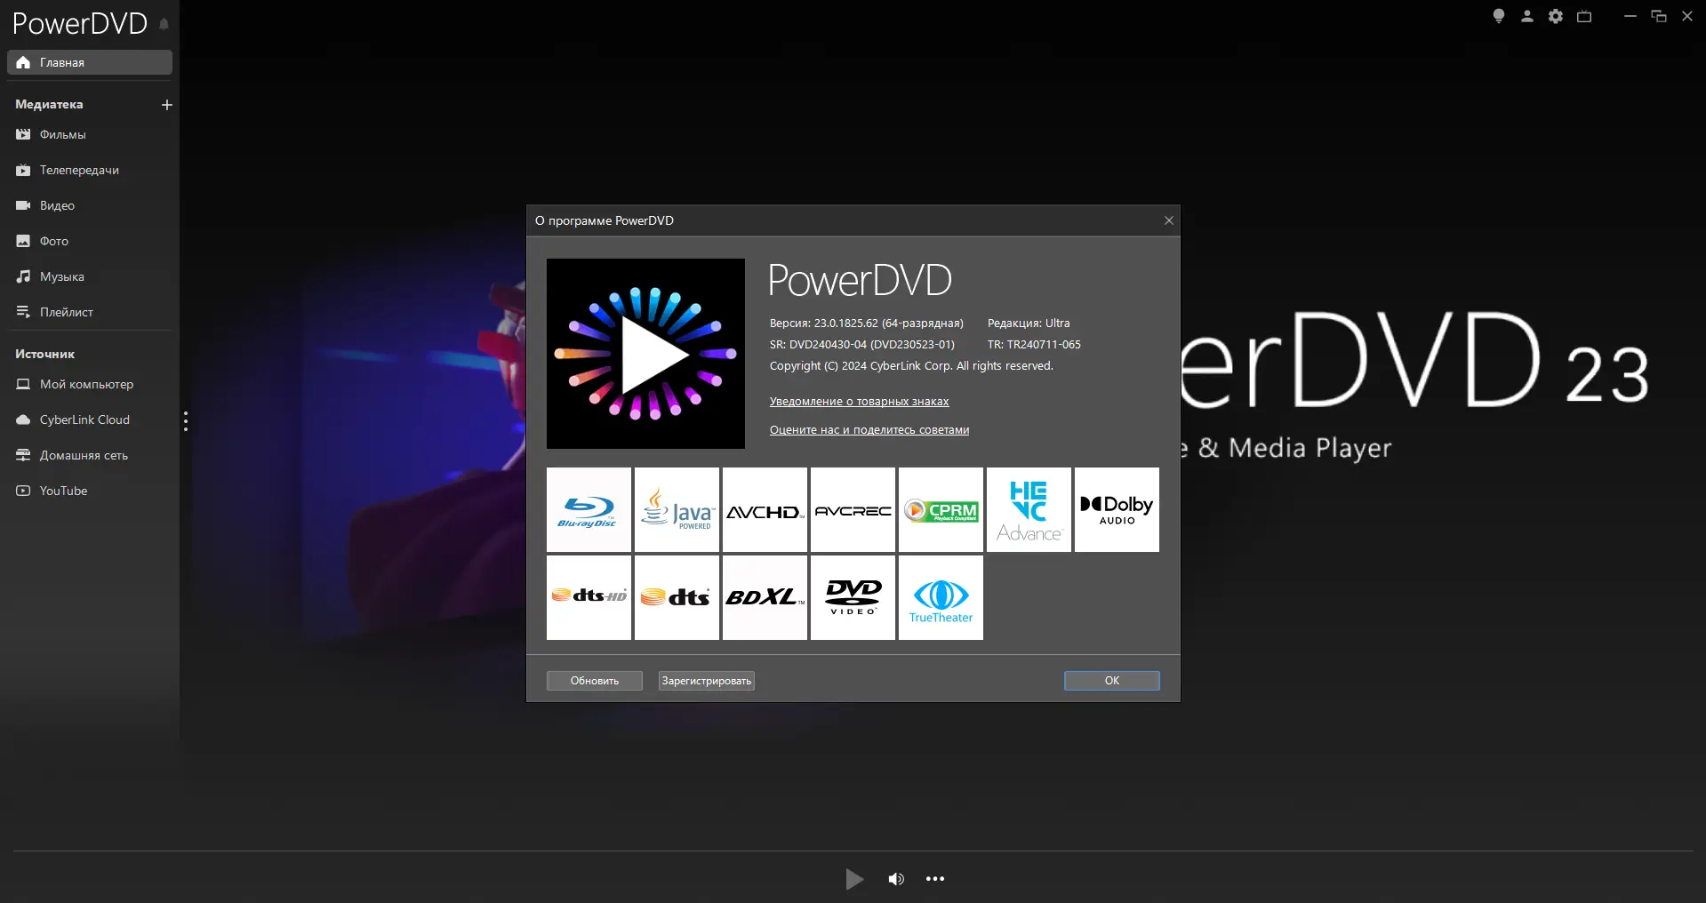Click the HEVC Advance logo tile
This screenshot has height=903, width=1706.
pos(1029,510)
